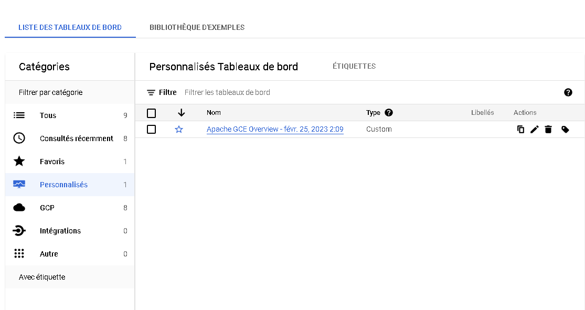
Task: Click the help icon in the filter bar
Action: 568,92
